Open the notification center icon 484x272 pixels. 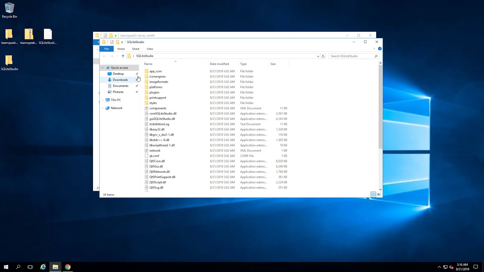(476, 267)
